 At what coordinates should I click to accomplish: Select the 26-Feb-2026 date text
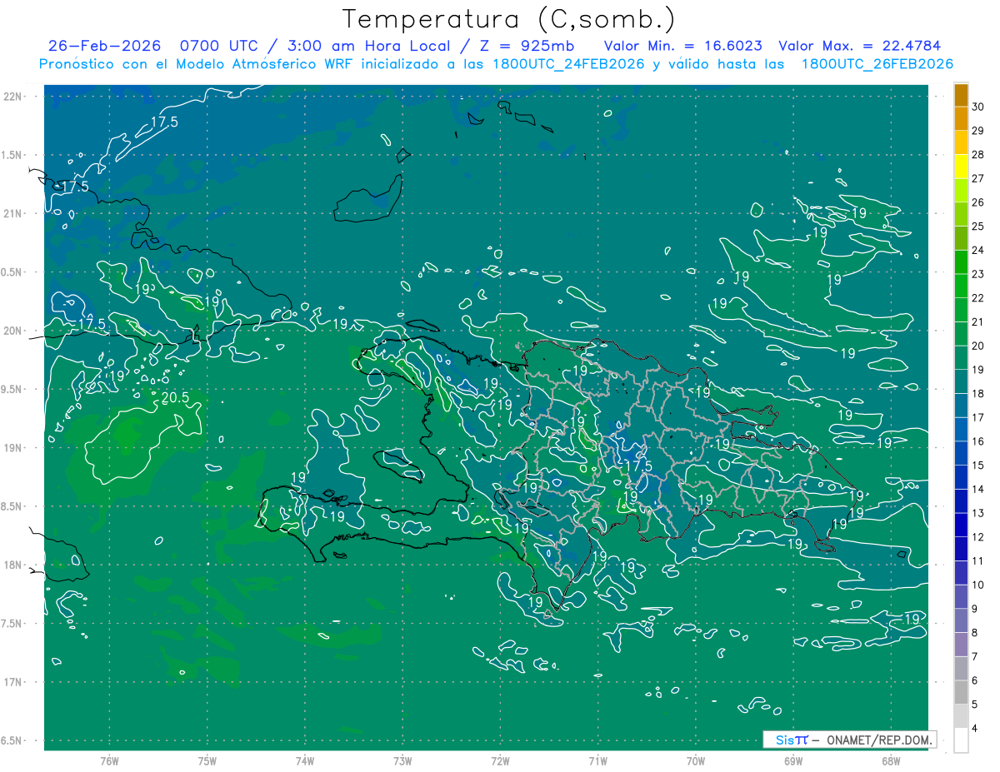click(102, 46)
